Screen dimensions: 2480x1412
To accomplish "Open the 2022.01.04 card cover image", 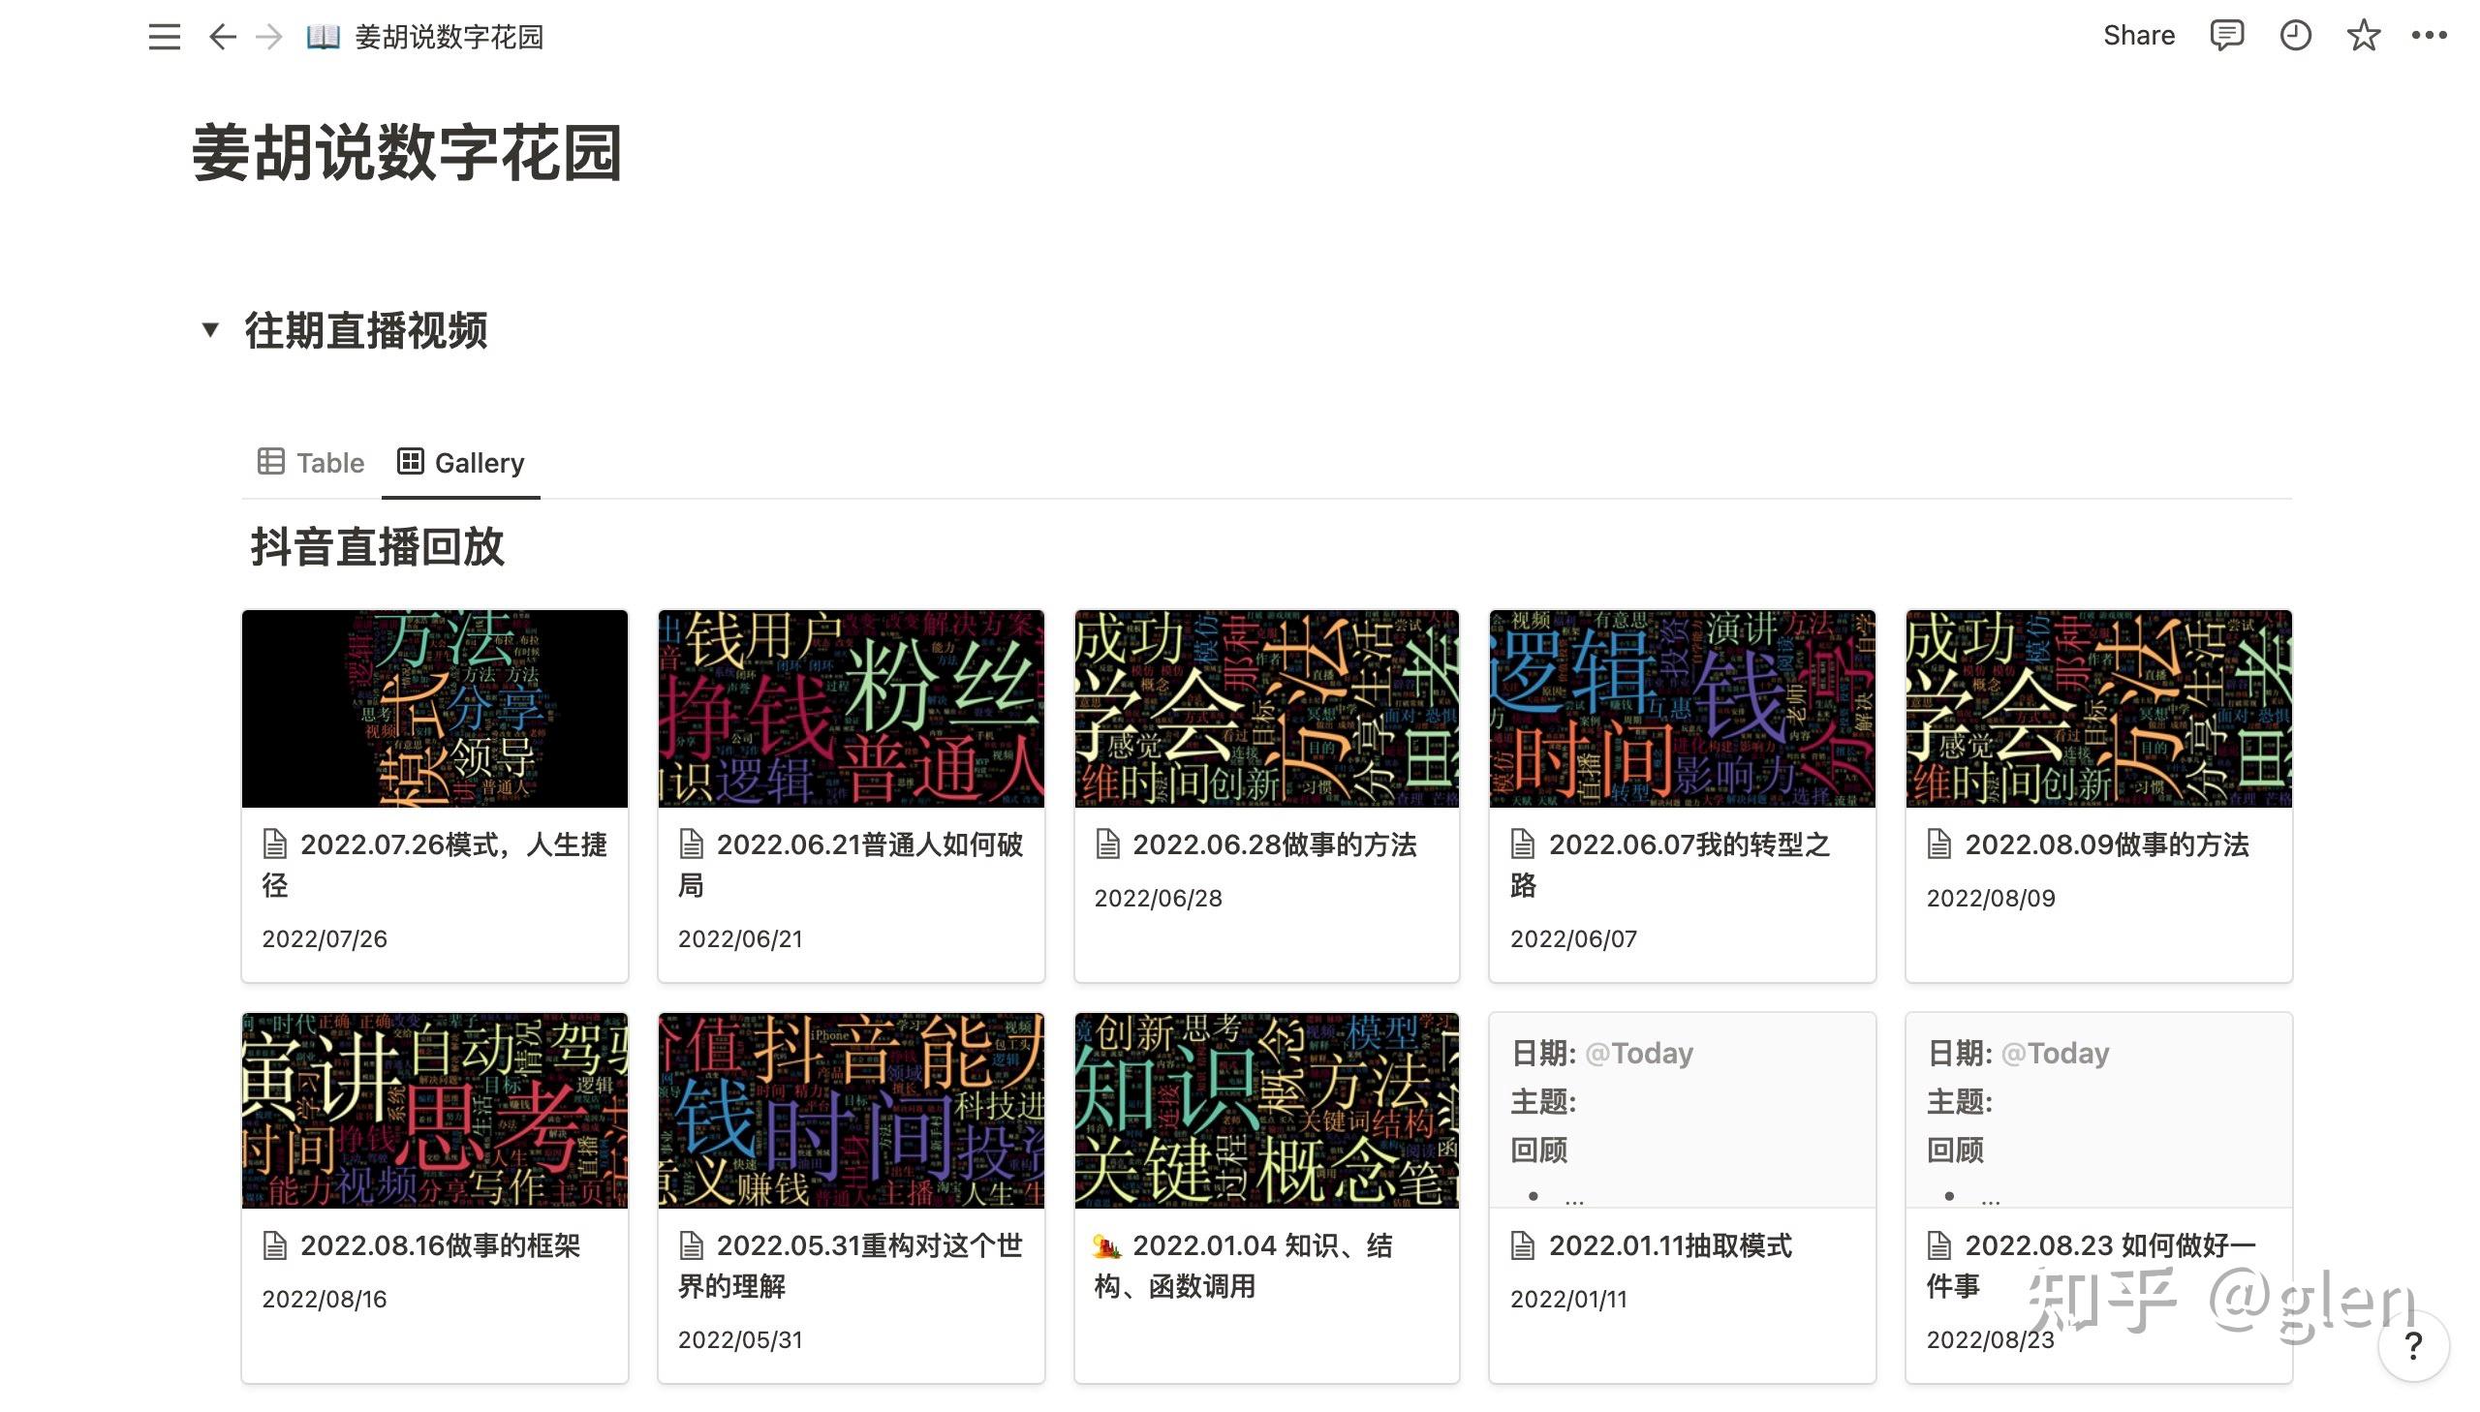I will [x=1267, y=1111].
